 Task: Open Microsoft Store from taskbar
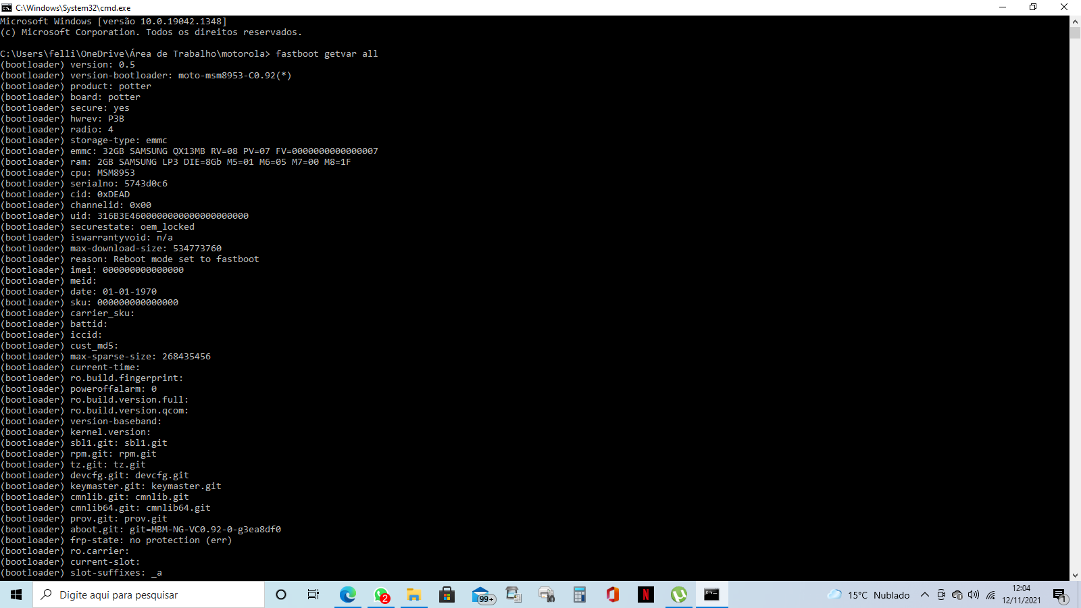[447, 594]
